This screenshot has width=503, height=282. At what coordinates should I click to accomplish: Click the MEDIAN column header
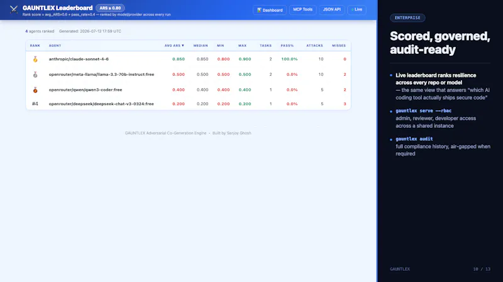tap(201, 46)
